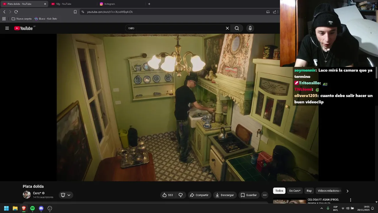
Task: Select the Rap filter chip
Action: pyautogui.click(x=309, y=191)
